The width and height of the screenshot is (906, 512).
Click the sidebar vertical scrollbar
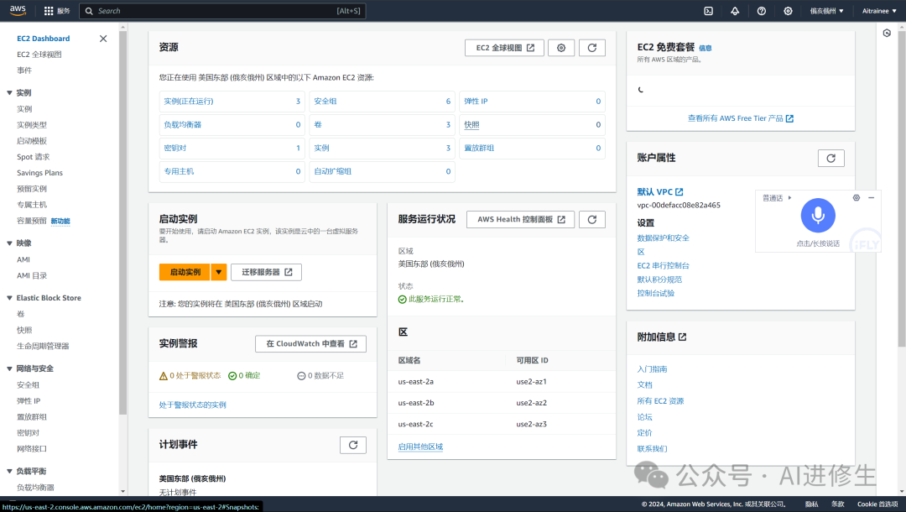point(122,222)
